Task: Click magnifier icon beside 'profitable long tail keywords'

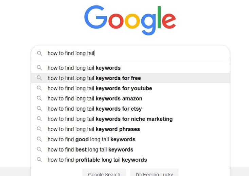Action: point(39,160)
